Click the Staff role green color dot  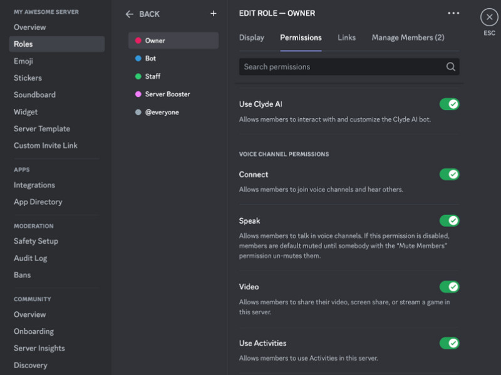[x=138, y=76]
